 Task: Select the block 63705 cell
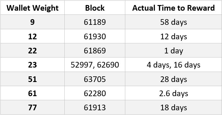[x=95, y=79]
